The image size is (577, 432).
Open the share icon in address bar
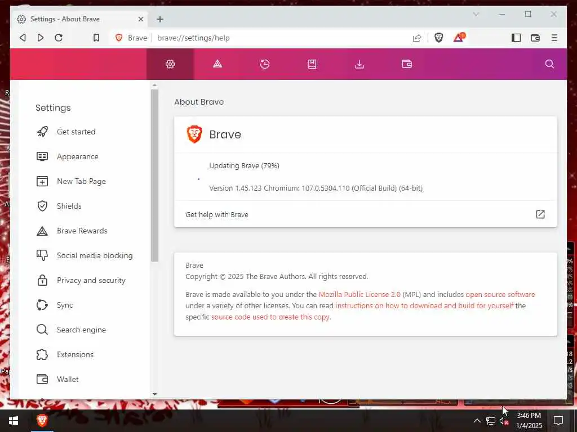pos(417,38)
